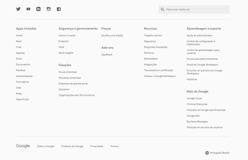Open the LinkedIn icon link

click(39, 9)
